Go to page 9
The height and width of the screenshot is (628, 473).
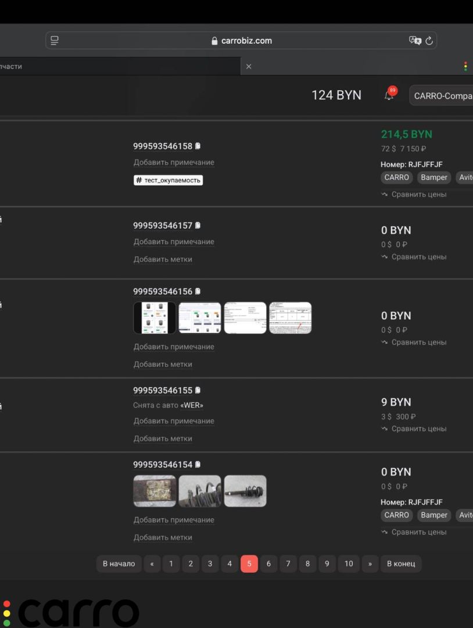327,564
